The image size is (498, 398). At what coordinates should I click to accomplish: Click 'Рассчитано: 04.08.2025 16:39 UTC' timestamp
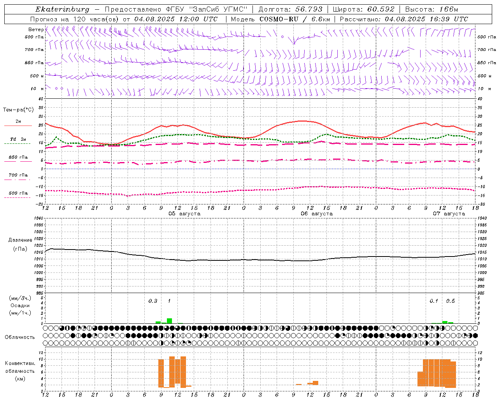click(x=404, y=19)
